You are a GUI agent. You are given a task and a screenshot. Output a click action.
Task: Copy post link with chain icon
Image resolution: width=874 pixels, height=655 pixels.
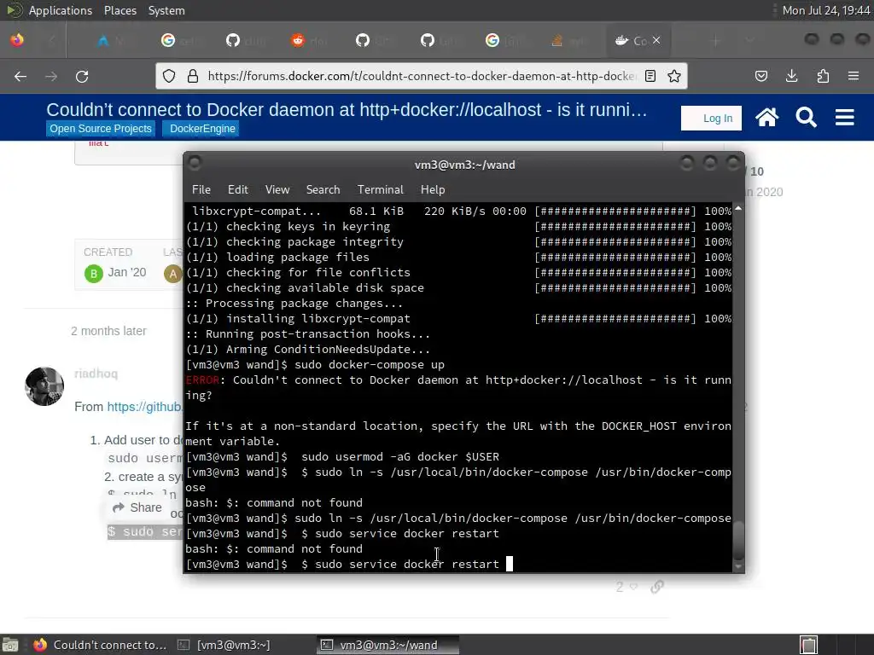coord(657,587)
